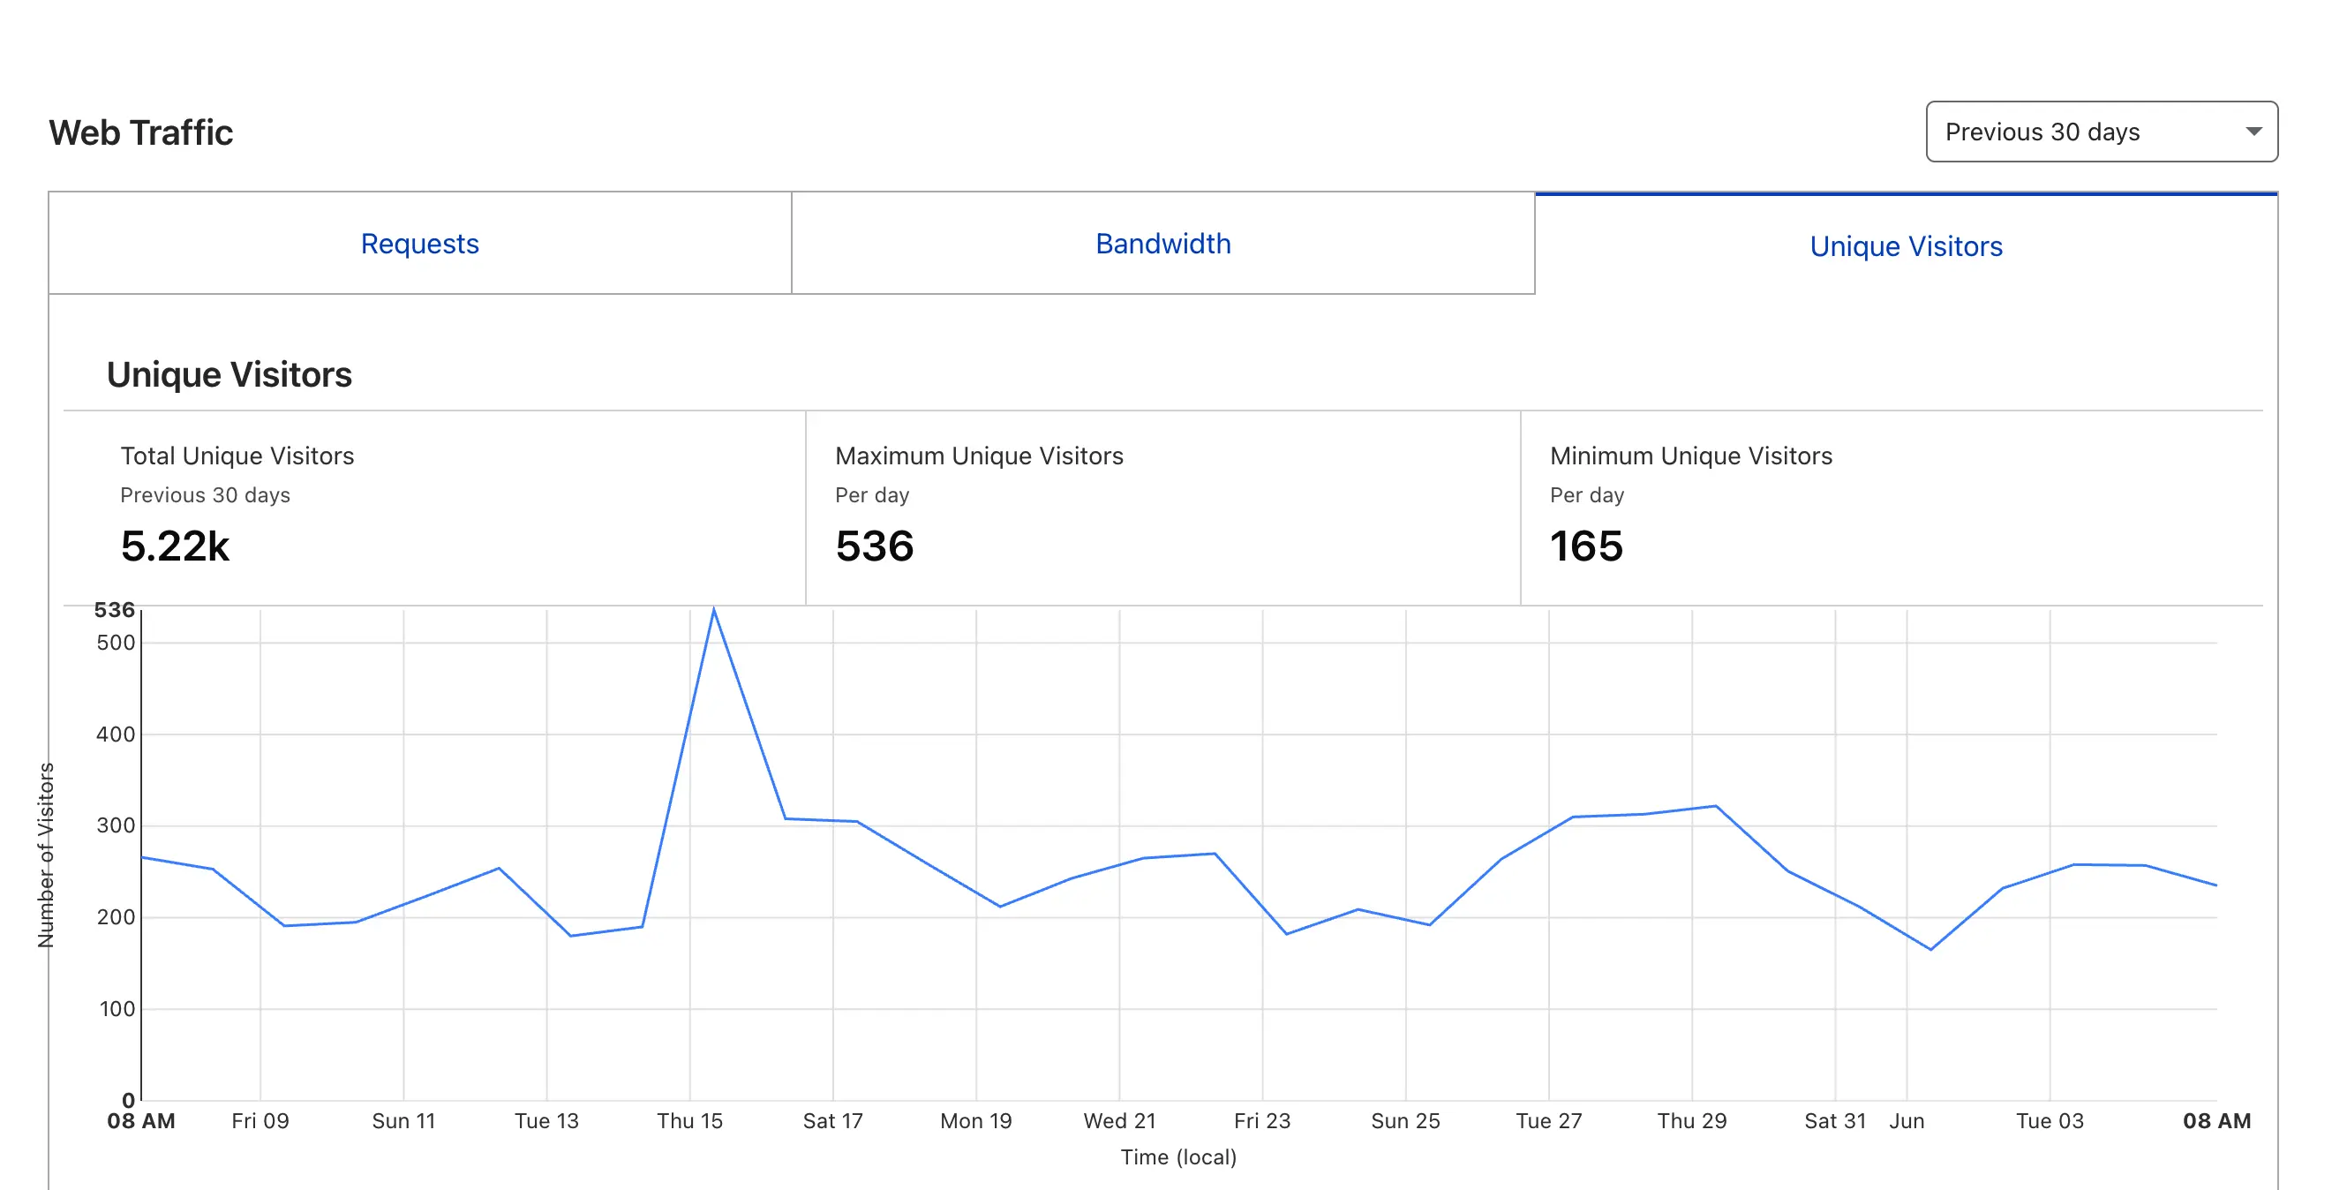Click the Sat 17 x-axis label
Image resolution: width=2332 pixels, height=1190 pixels.
click(x=833, y=1120)
